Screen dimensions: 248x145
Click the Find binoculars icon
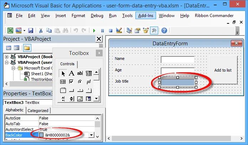click(x=65, y=30)
